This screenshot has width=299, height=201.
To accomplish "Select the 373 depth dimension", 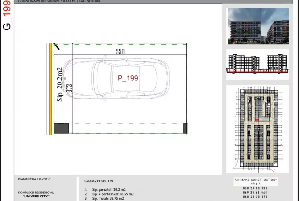I will (70, 88).
